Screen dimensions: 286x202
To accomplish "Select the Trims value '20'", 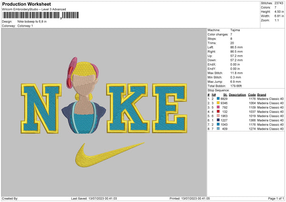I will 232,43.
